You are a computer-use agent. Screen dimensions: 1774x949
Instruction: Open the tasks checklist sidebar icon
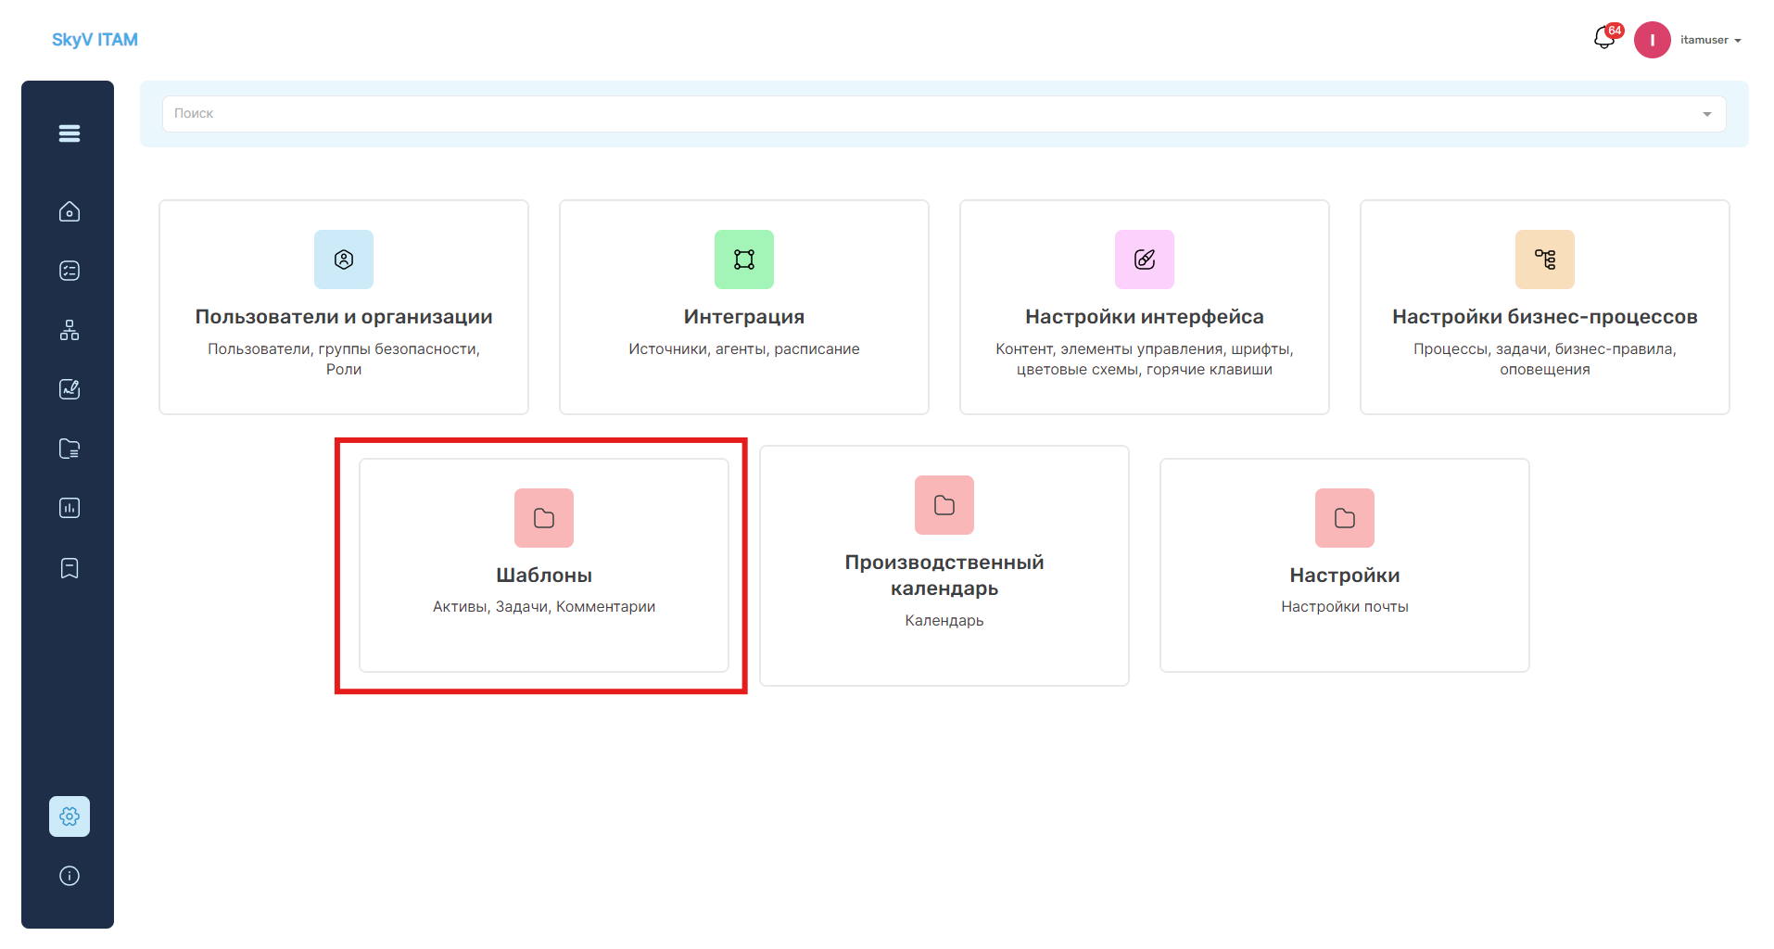coord(70,271)
